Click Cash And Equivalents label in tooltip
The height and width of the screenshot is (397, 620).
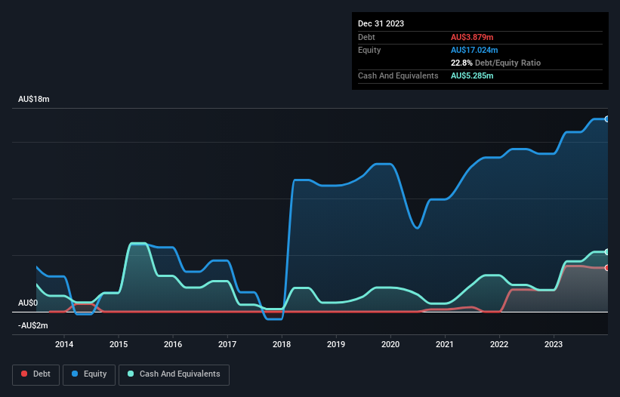[398, 75]
